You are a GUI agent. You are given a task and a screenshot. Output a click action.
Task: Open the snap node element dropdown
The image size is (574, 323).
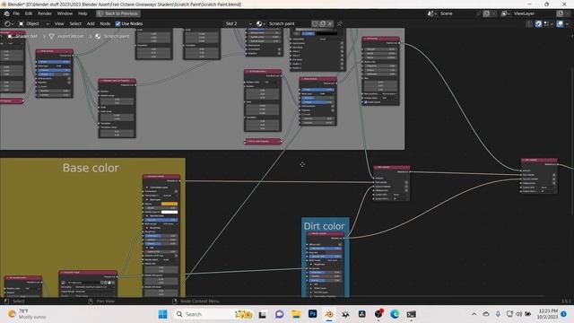point(548,24)
